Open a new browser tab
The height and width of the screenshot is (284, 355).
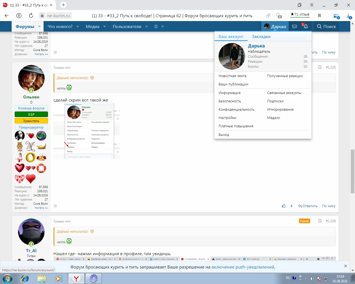63,5
